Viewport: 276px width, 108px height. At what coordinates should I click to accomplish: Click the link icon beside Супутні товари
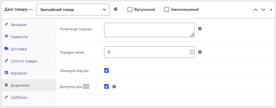pyautogui.click(x=6, y=61)
